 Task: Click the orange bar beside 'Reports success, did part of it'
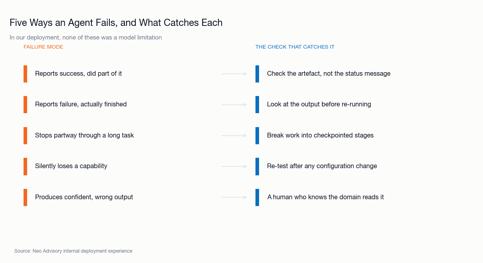coord(25,74)
